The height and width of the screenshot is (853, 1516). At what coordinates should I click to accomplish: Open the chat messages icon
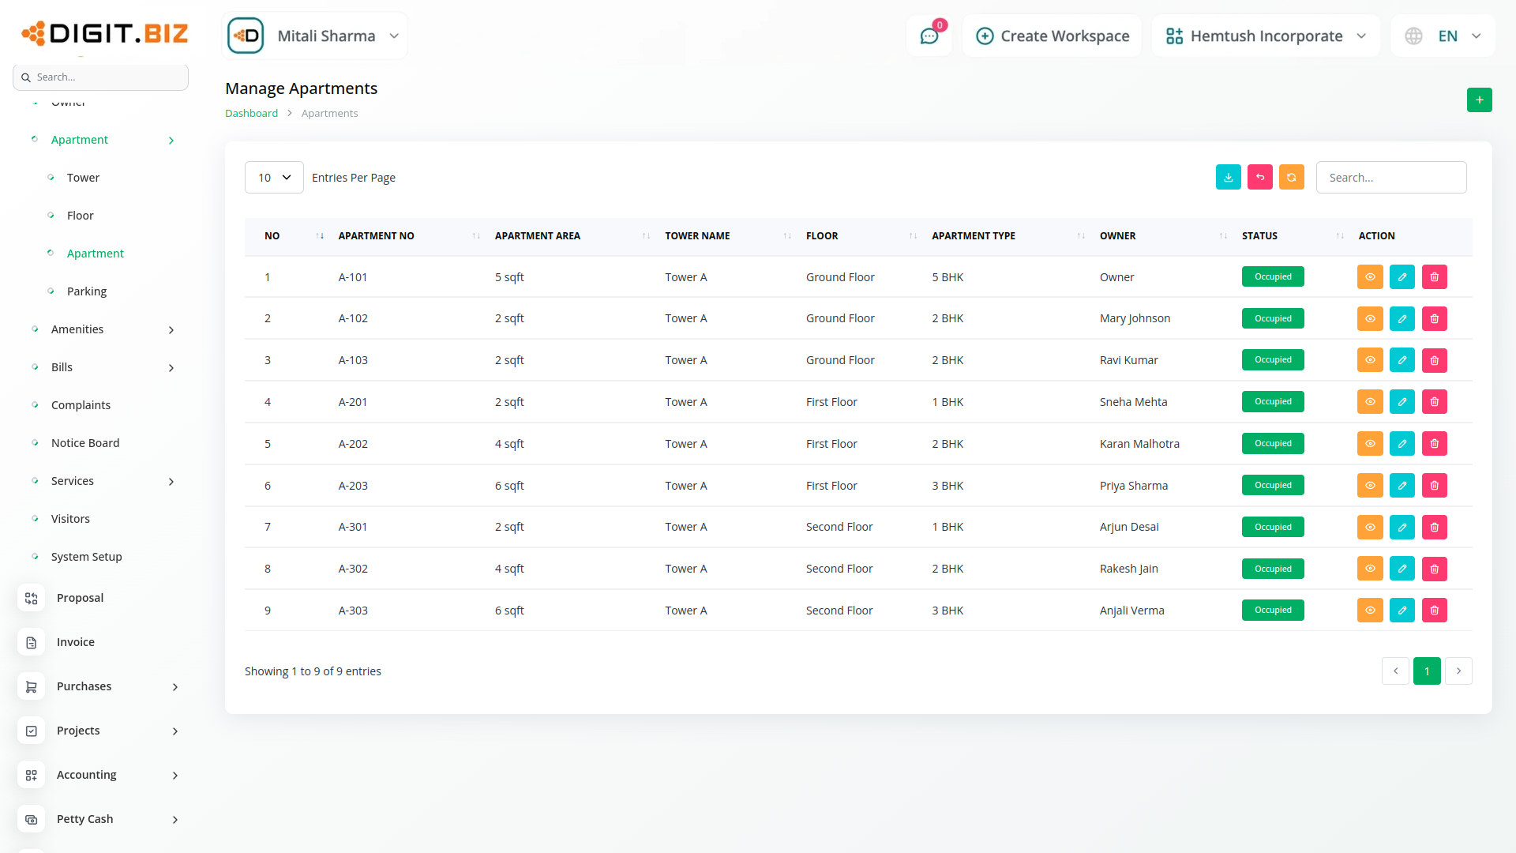tap(929, 36)
